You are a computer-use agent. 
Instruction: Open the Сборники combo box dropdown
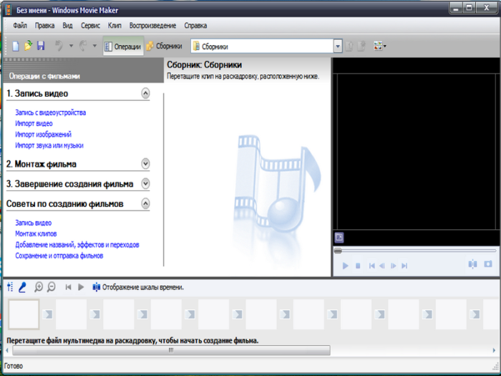pos(338,47)
